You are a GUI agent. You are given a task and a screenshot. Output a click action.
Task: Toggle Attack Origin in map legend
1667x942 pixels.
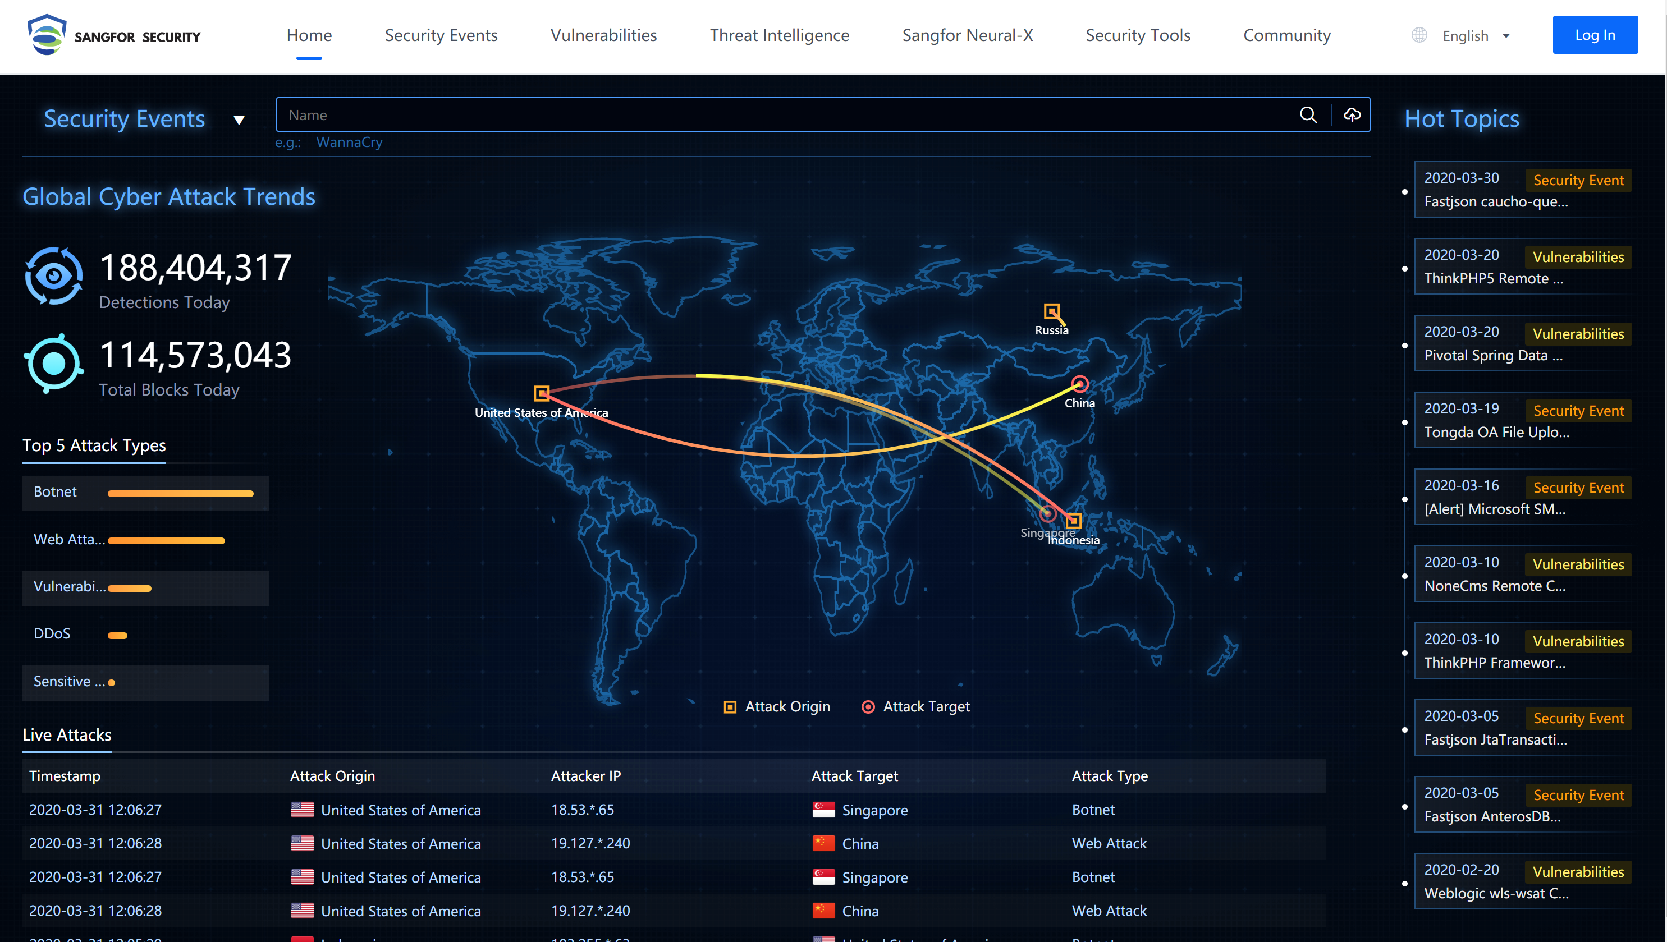pos(777,706)
